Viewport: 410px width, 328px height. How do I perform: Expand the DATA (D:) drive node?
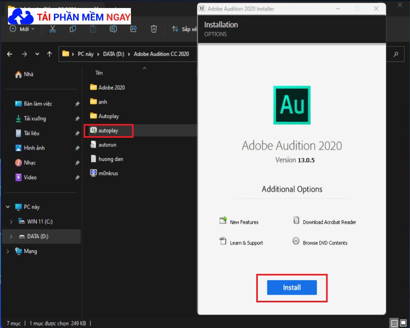(11, 236)
